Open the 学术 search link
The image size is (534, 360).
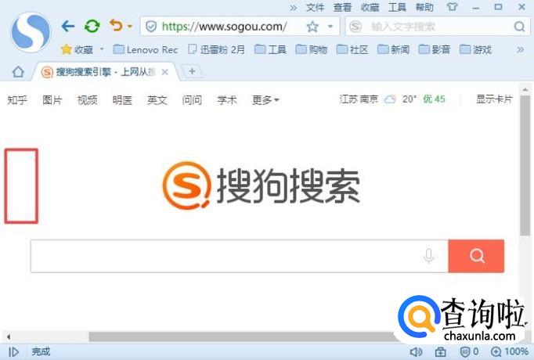point(227,100)
